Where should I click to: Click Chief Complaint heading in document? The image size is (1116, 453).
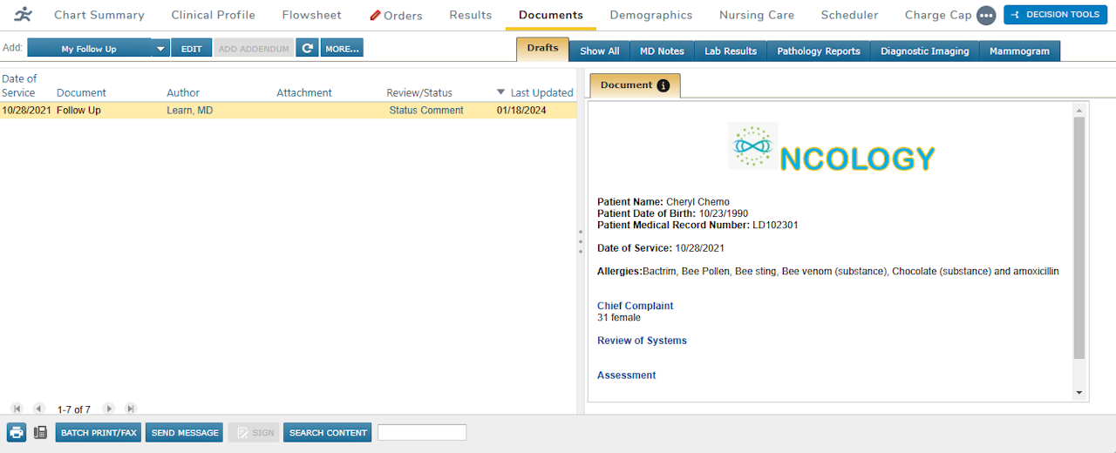[635, 306]
